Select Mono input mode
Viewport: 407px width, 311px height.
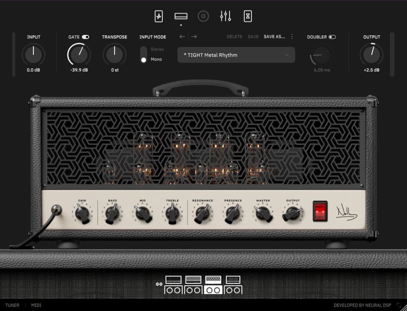(156, 59)
